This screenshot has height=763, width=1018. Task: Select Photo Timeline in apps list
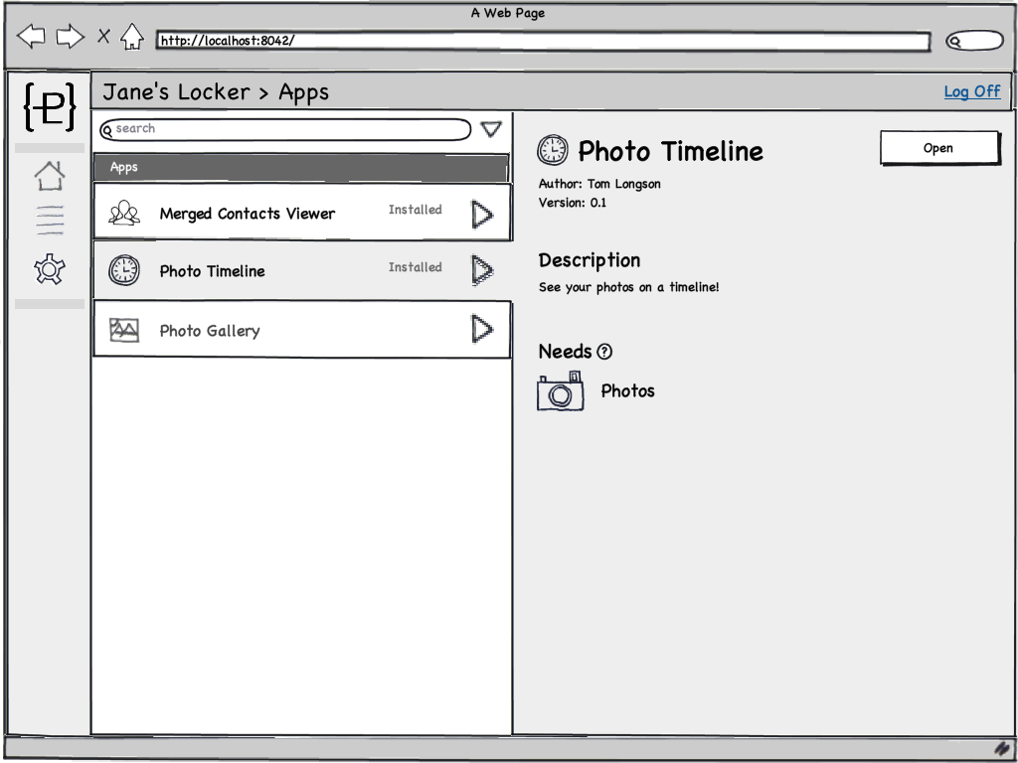302,270
